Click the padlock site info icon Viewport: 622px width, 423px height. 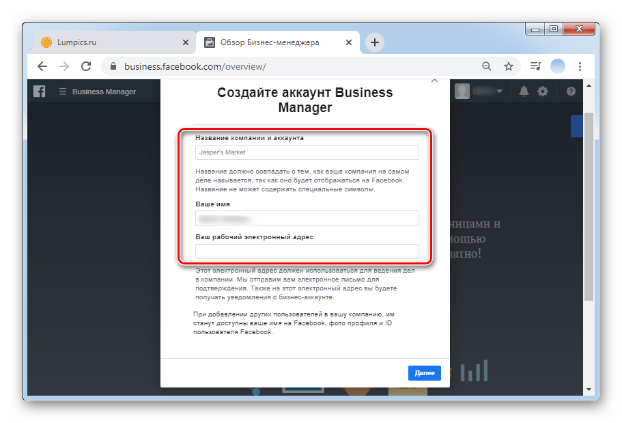(113, 66)
